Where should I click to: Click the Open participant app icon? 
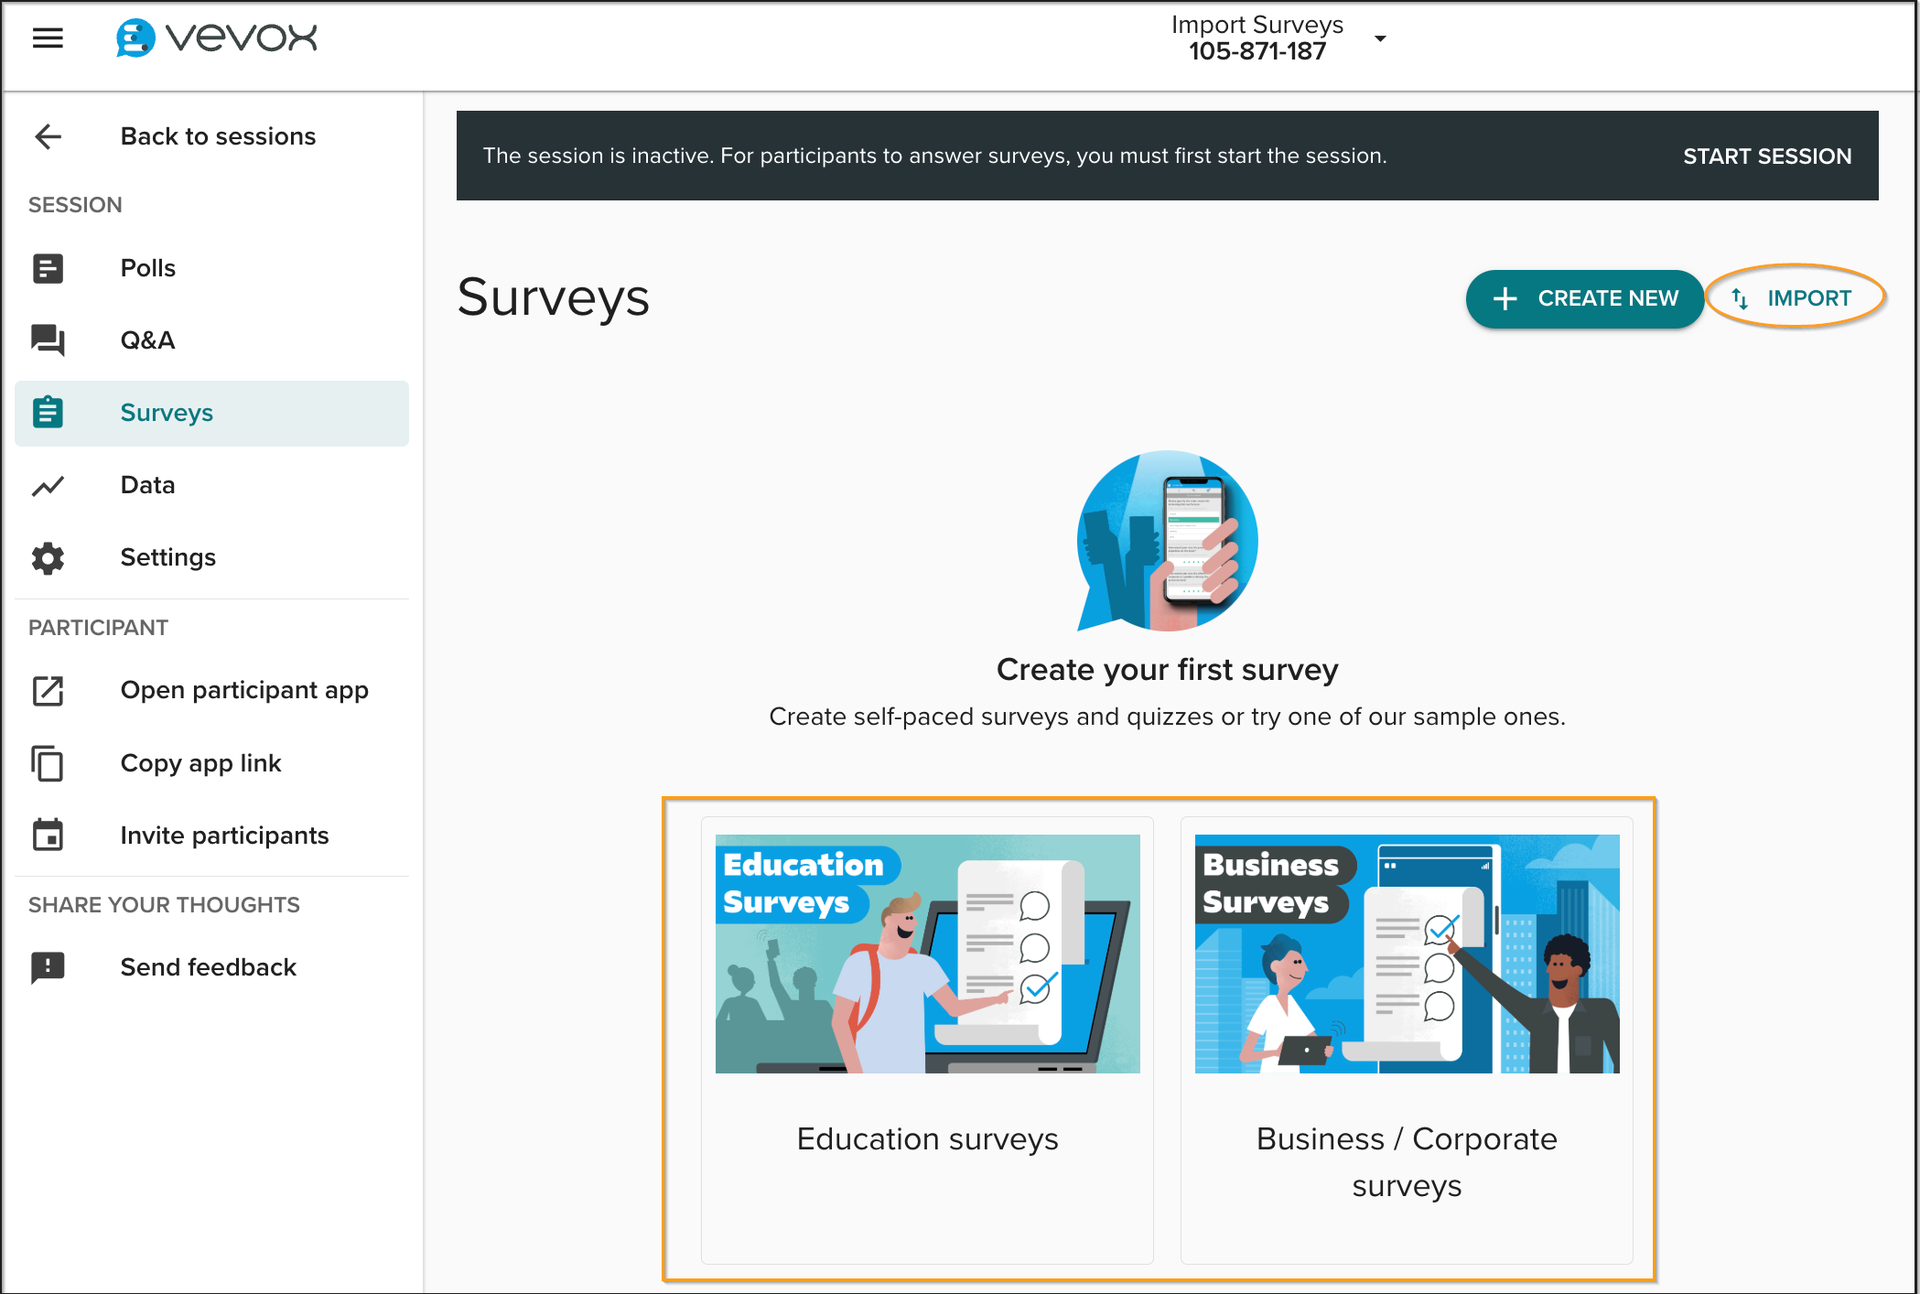(48, 690)
